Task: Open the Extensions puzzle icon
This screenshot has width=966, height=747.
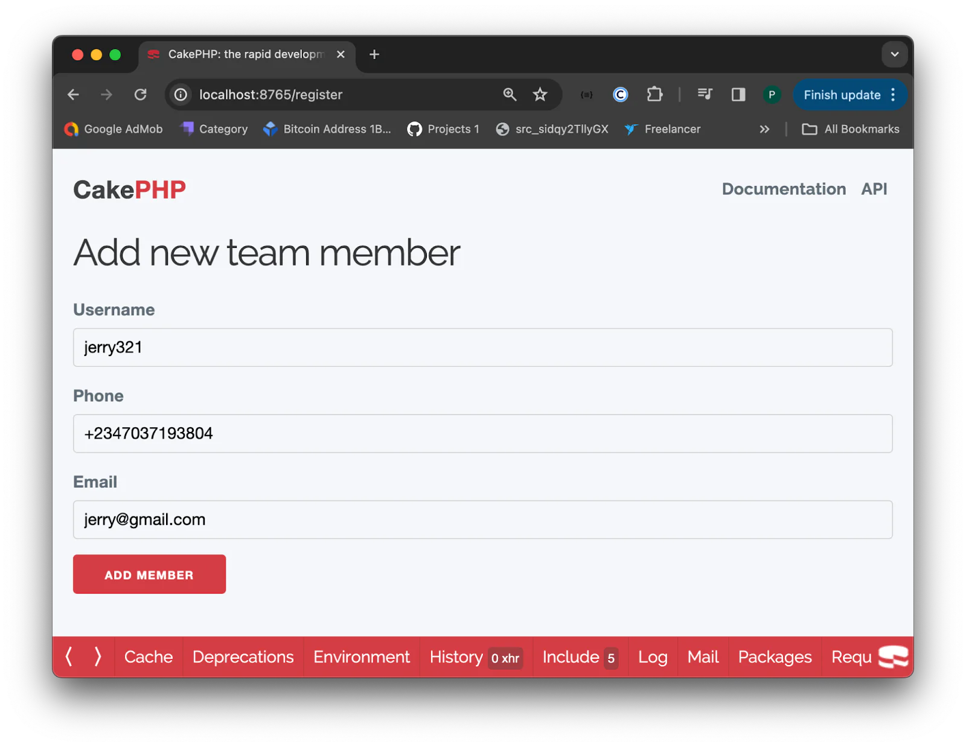Action: [x=654, y=95]
